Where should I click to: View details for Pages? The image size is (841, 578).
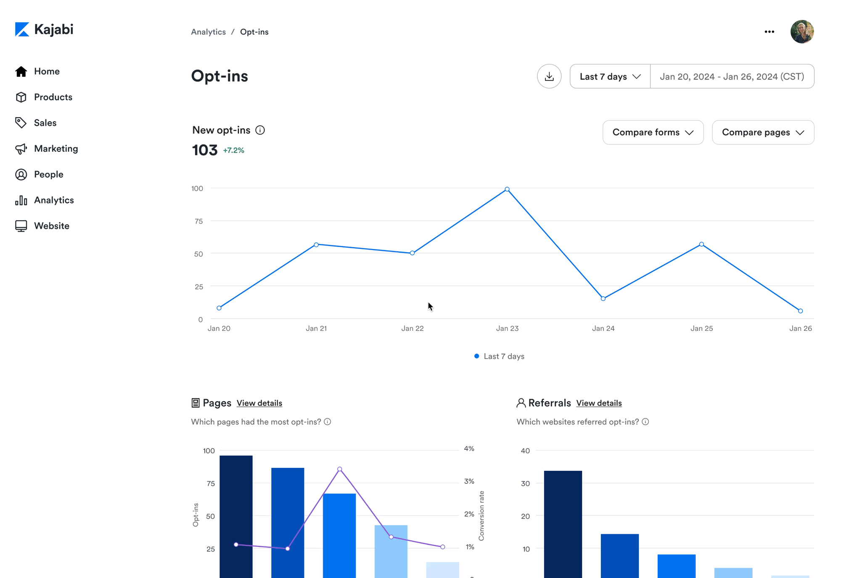(x=259, y=403)
